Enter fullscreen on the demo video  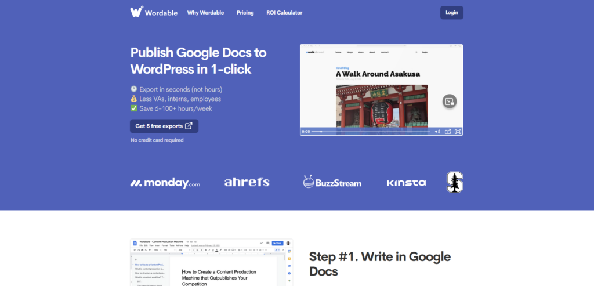point(458,132)
